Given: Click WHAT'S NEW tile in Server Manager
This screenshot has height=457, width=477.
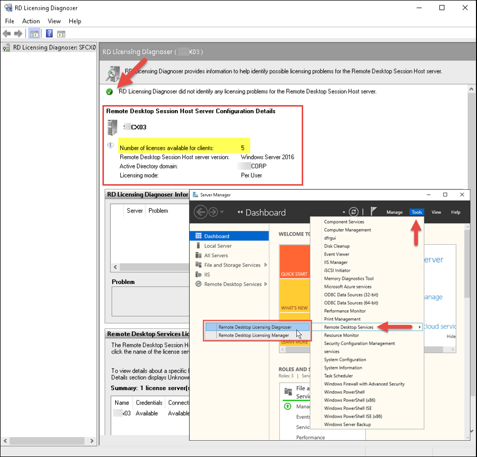Looking at the screenshot, I should [x=295, y=295].
